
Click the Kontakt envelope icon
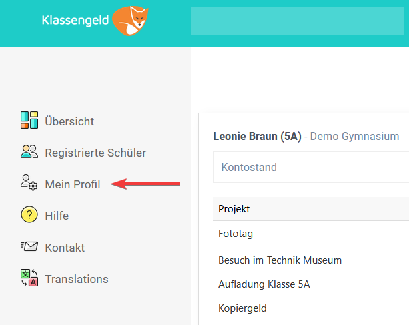coord(29,246)
